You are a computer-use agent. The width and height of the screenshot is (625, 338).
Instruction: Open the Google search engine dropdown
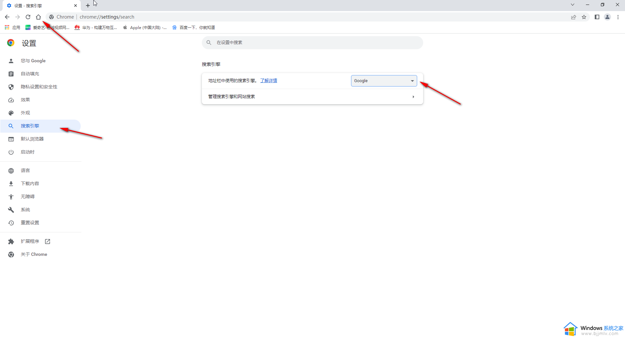pos(384,81)
